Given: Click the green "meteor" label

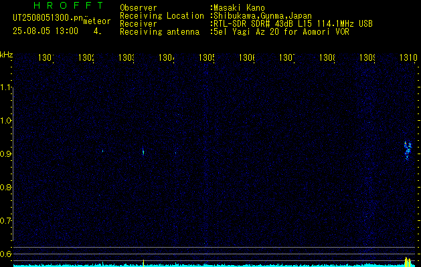Looking at the screenshot, I should (97, 21).
